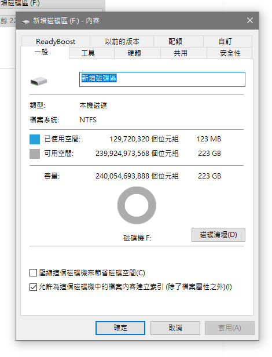Select the 配額 tab

[x=175, y=42]
